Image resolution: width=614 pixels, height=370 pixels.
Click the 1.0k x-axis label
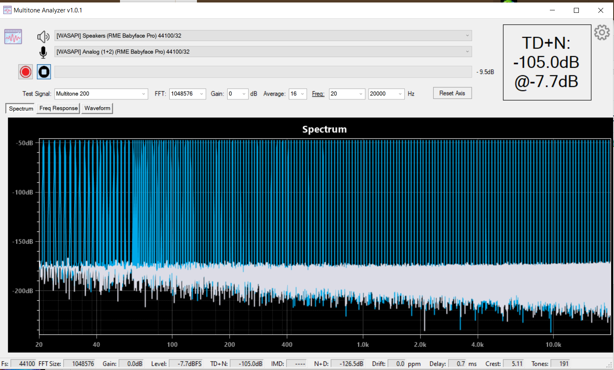363,344
